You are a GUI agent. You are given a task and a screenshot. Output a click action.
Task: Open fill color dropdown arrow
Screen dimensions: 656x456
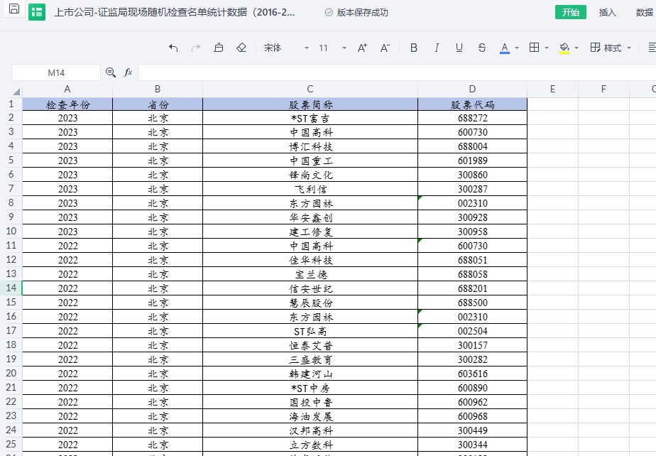tap(576, 48)
